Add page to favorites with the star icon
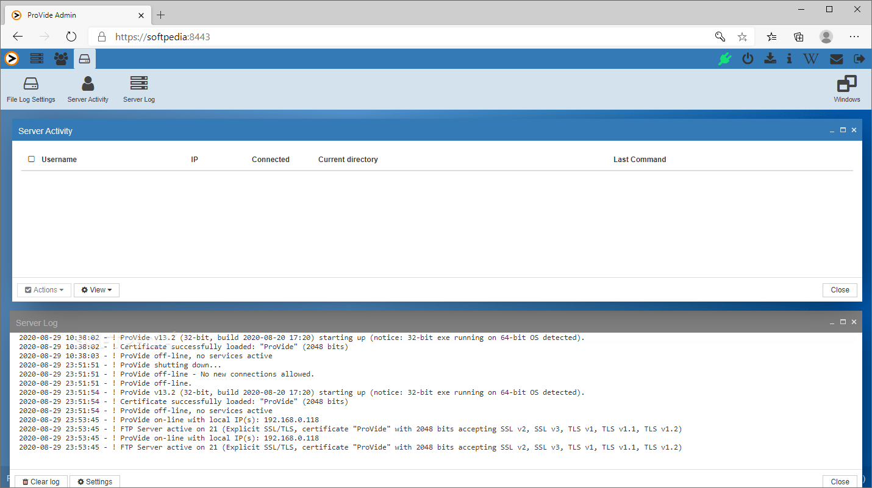This screenshot has width=872, height=488. 742,37
